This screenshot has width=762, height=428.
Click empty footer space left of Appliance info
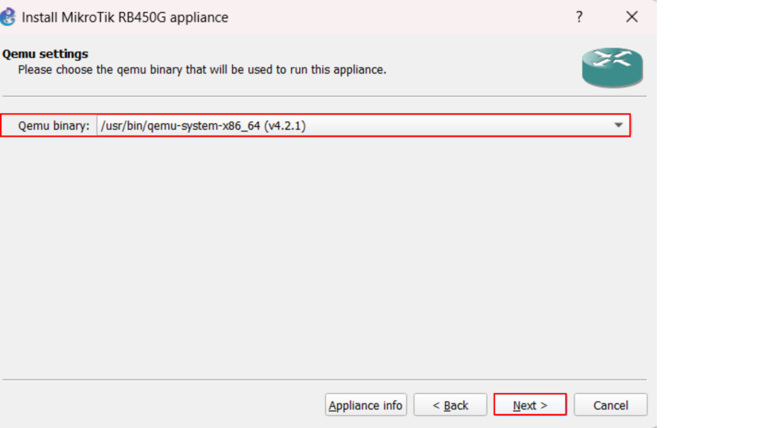(x=164, y=405)
